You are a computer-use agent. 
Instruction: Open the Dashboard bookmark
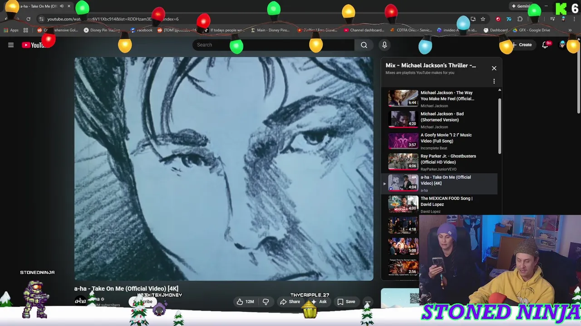click(495, 30)
